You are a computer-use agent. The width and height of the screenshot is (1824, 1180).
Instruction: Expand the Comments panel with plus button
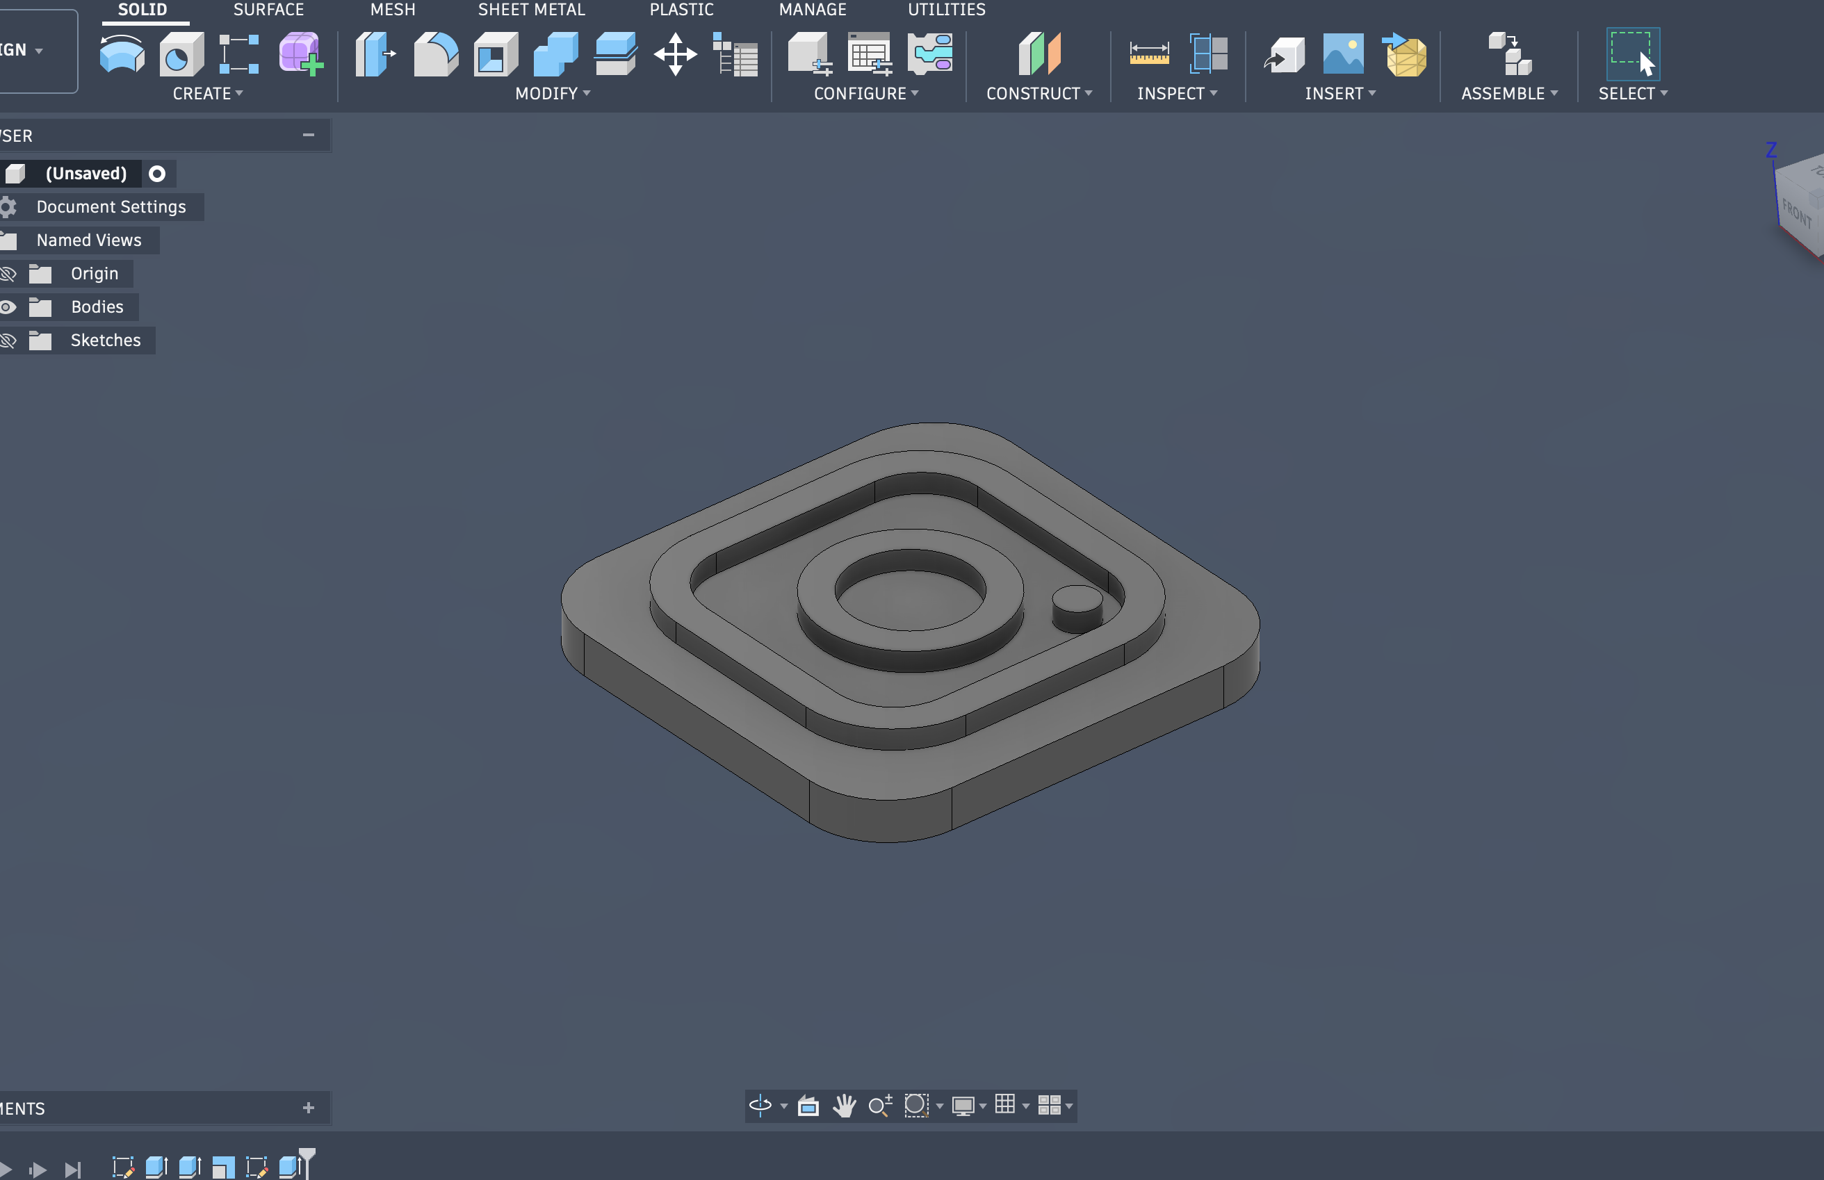click(308, 1108)
